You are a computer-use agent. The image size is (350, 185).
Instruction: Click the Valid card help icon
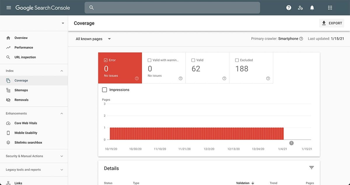coord(224,78)
